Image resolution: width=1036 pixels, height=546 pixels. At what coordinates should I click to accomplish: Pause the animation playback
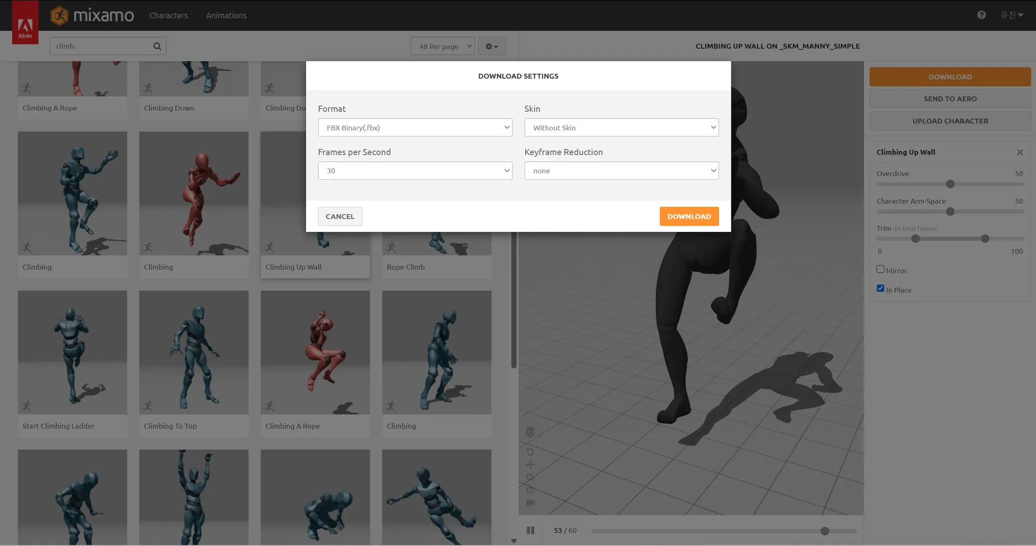point(530,530)
